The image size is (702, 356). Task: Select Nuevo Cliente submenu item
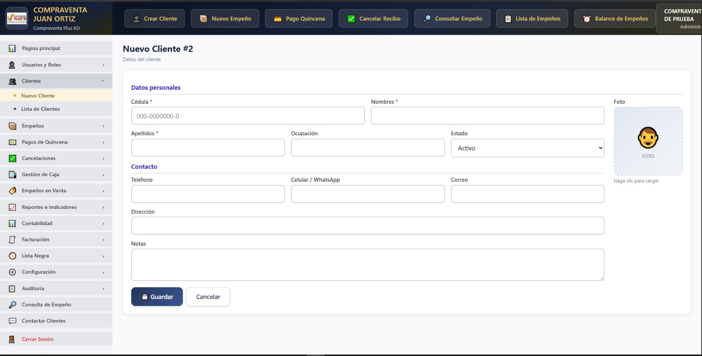pyautogui.click(x=56, y=95)
